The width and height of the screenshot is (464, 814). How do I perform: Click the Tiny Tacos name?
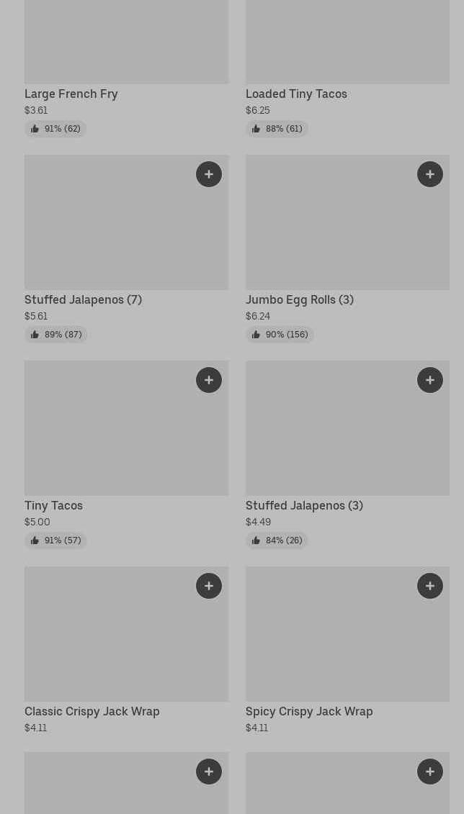point(53,505)
